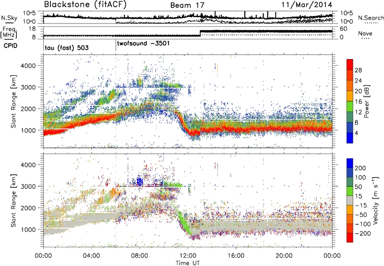Image resolution: width=384 pixels, height=266 pixels.
Task: Click the 'N.Sky' legend label
Action: point(9,18)
